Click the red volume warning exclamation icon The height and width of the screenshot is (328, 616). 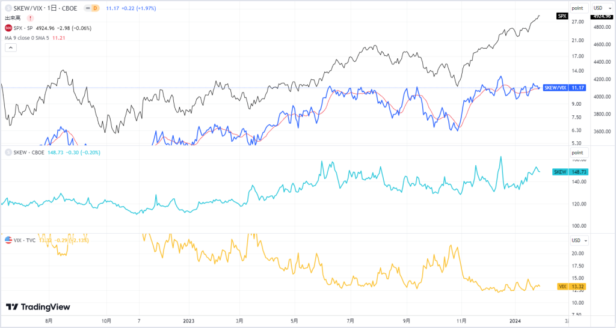click(x=31, y=18)
